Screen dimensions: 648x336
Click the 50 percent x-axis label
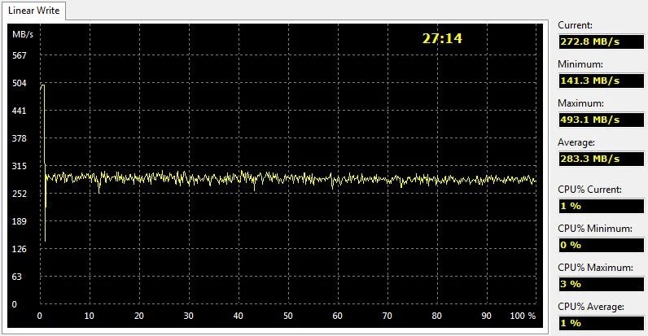tap(287, 316)
